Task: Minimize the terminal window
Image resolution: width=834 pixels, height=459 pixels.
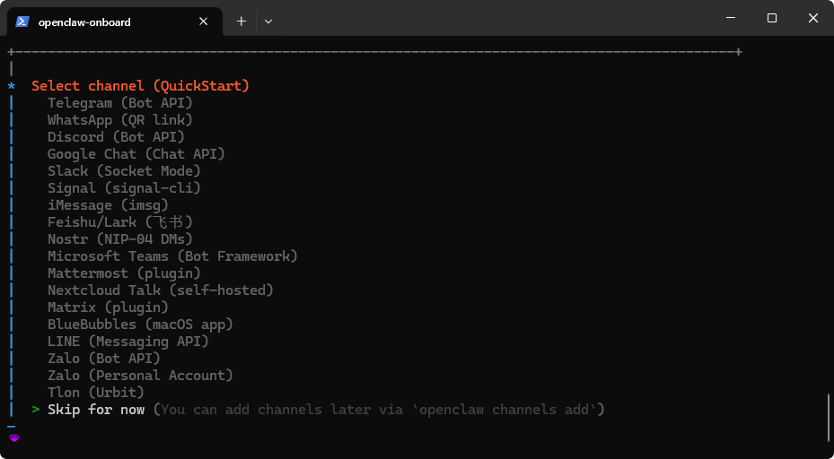Action: click(730, 18)
